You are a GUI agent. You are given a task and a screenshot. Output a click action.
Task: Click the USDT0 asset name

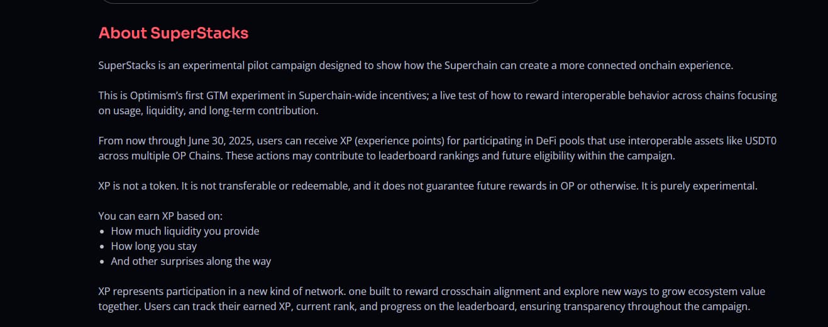tap(759, 141)
